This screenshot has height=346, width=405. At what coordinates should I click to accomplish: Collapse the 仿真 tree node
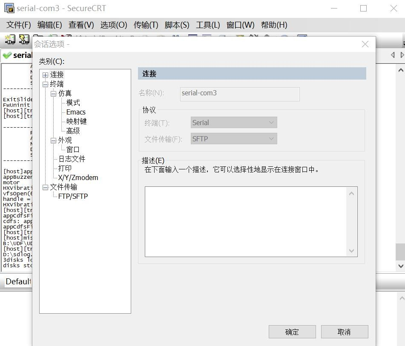tap(54, 94)
